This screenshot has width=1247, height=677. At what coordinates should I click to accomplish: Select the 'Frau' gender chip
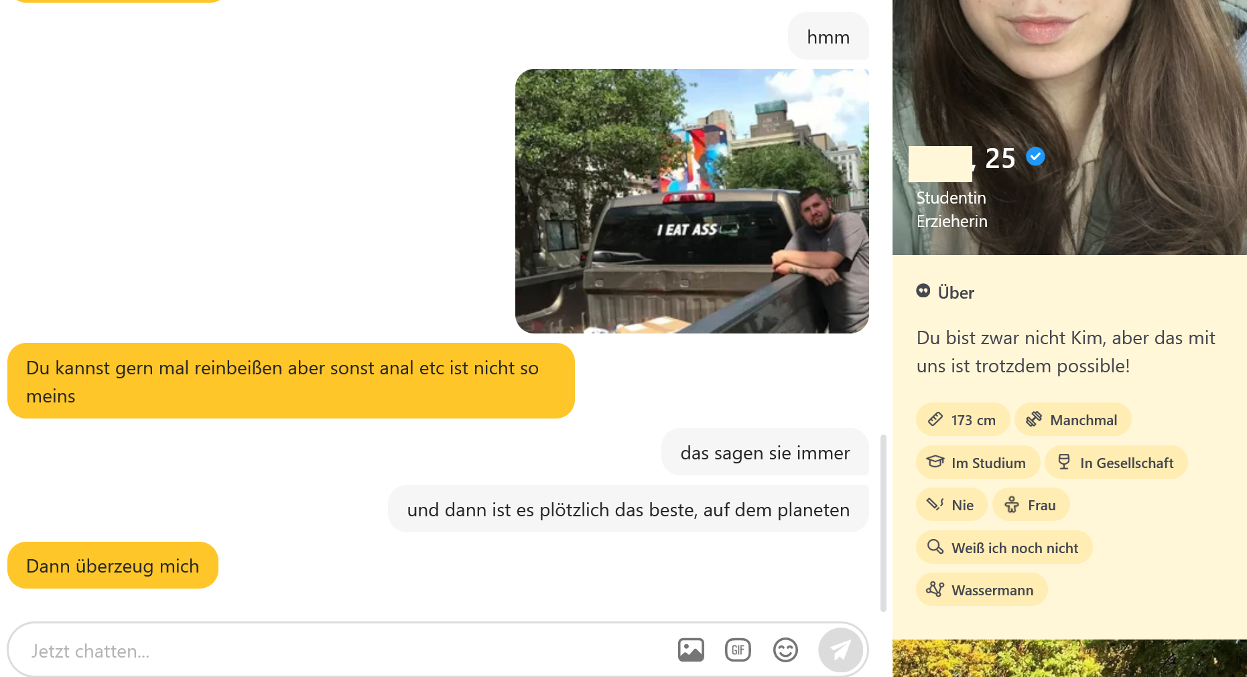[1031, 505]
